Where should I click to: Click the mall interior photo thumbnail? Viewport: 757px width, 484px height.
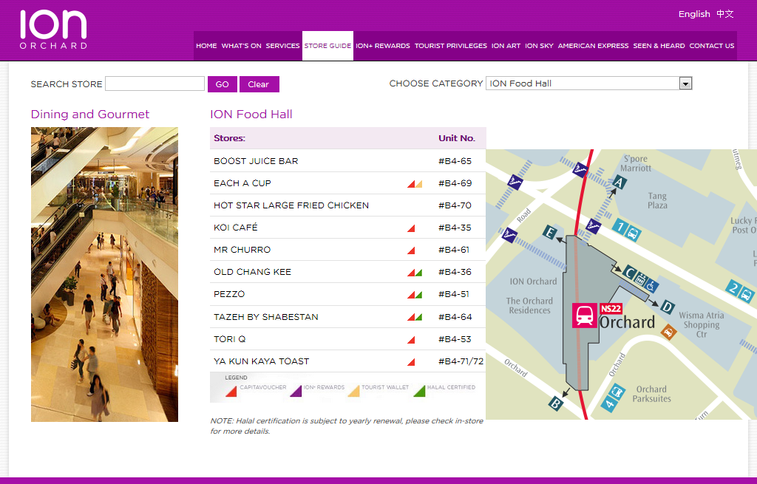coord(104,274)
